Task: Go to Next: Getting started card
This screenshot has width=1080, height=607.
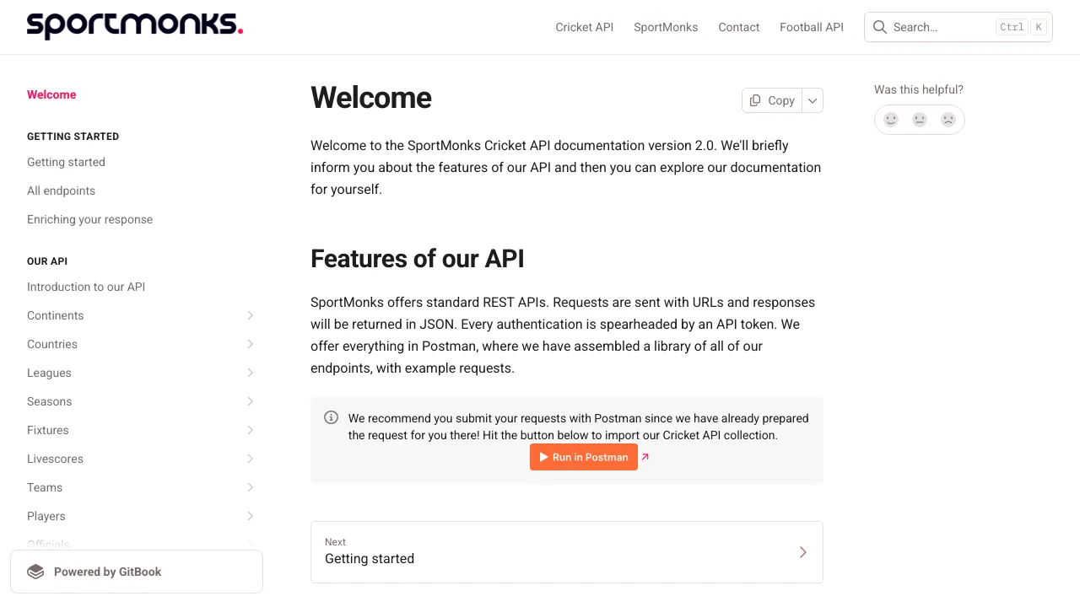Action: pos(567,552)
